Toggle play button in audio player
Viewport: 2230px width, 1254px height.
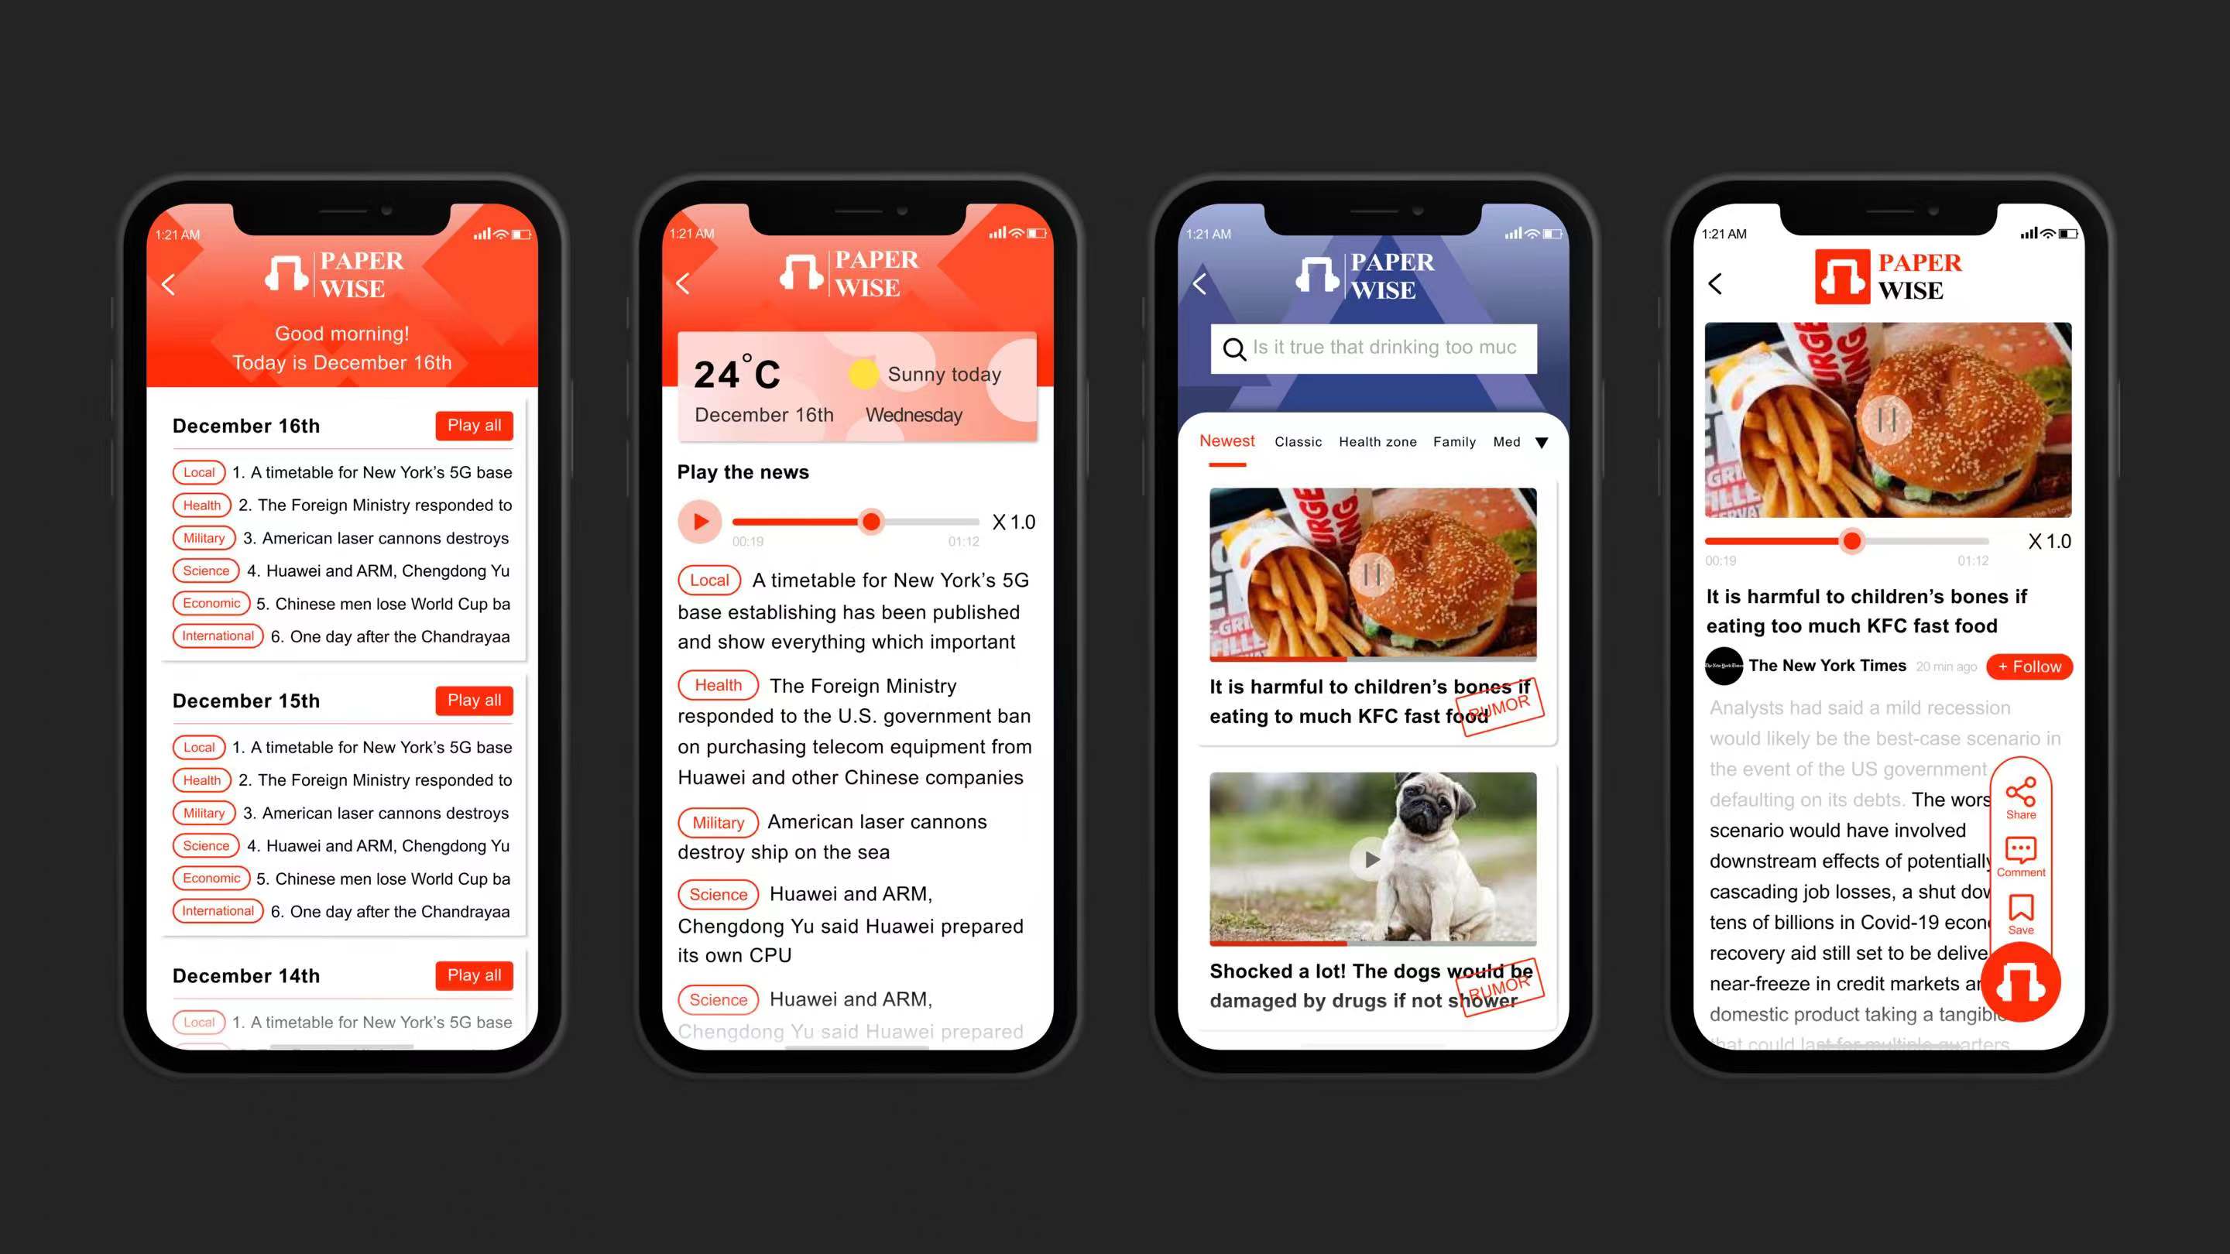702,522
